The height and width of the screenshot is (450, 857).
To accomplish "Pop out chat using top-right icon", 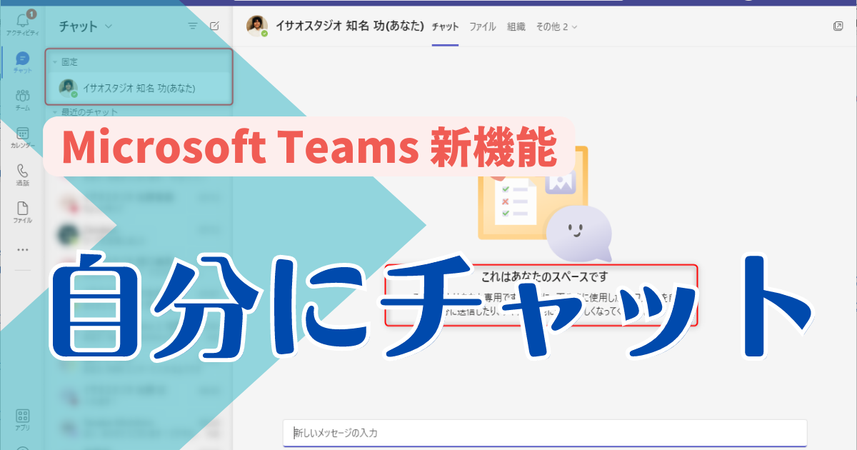I will click(x=838, y=26).
